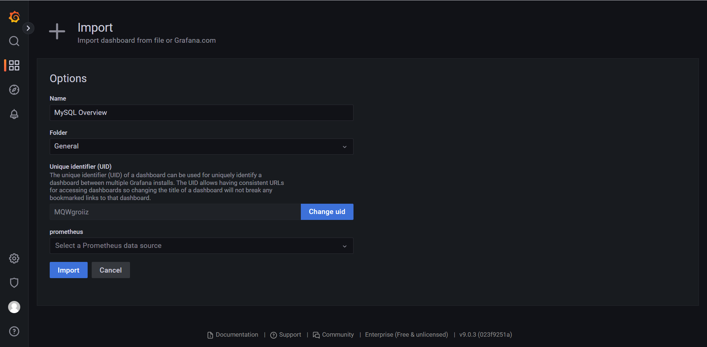The image size is (707, 347).
Task: Click the plus icon beside Import title
Action: pyautogui.click(x=57, y=31)
